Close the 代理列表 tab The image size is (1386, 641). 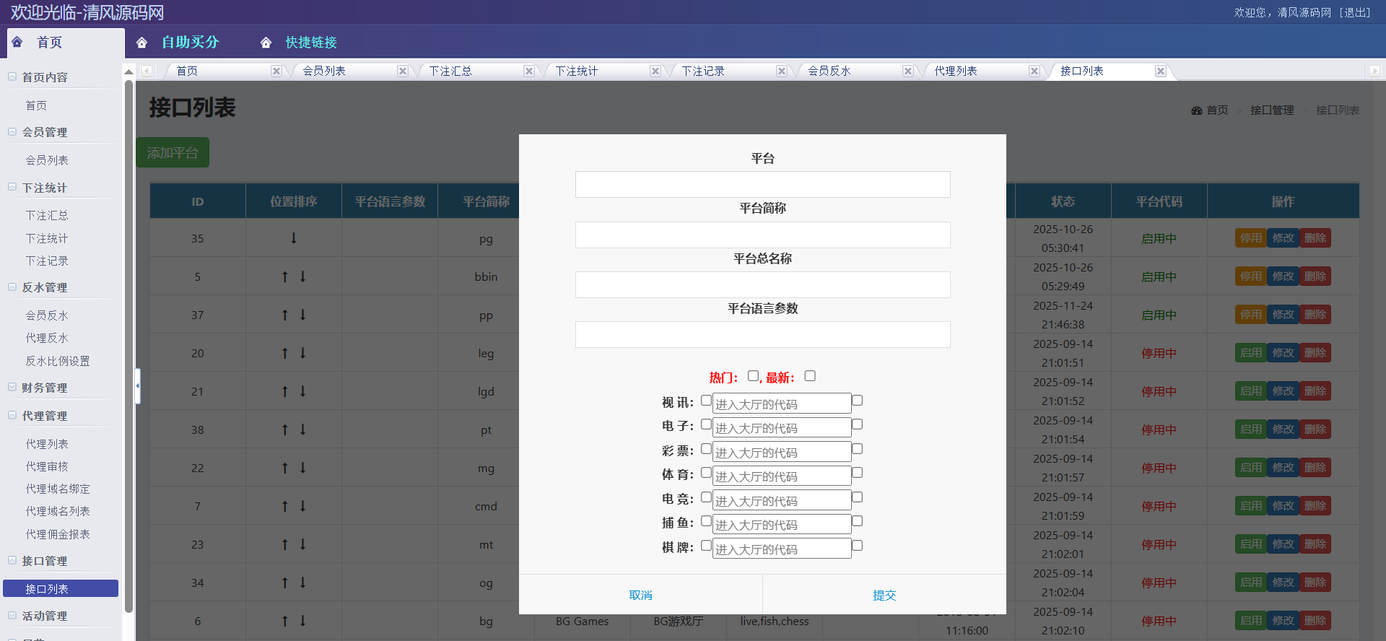pos(1034,71)
